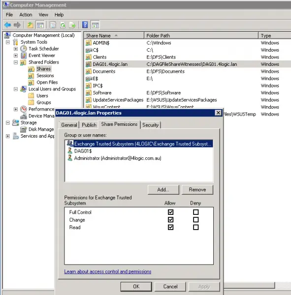Check Deny checkbox for Full Control
This screenshot has width=291, height=295.
196,212
